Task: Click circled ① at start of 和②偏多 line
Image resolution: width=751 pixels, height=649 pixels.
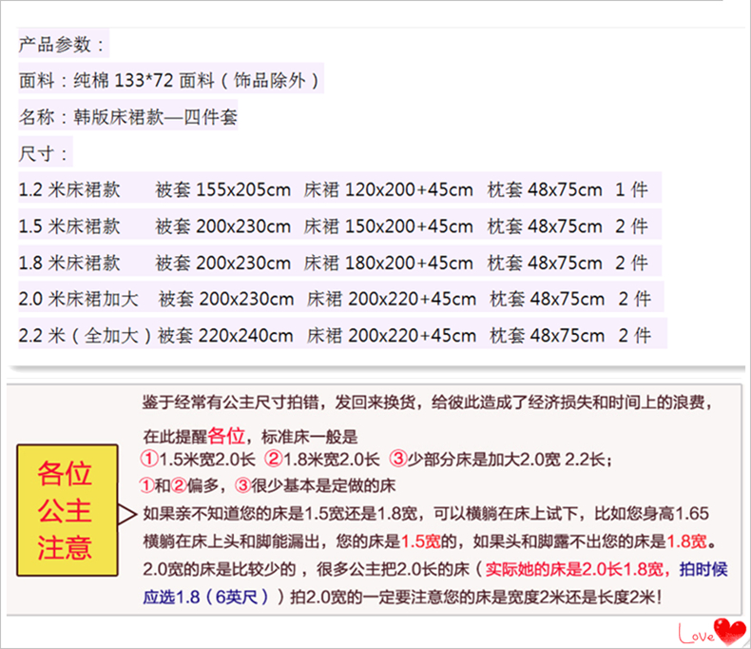Action: click(x=149, y=485)
